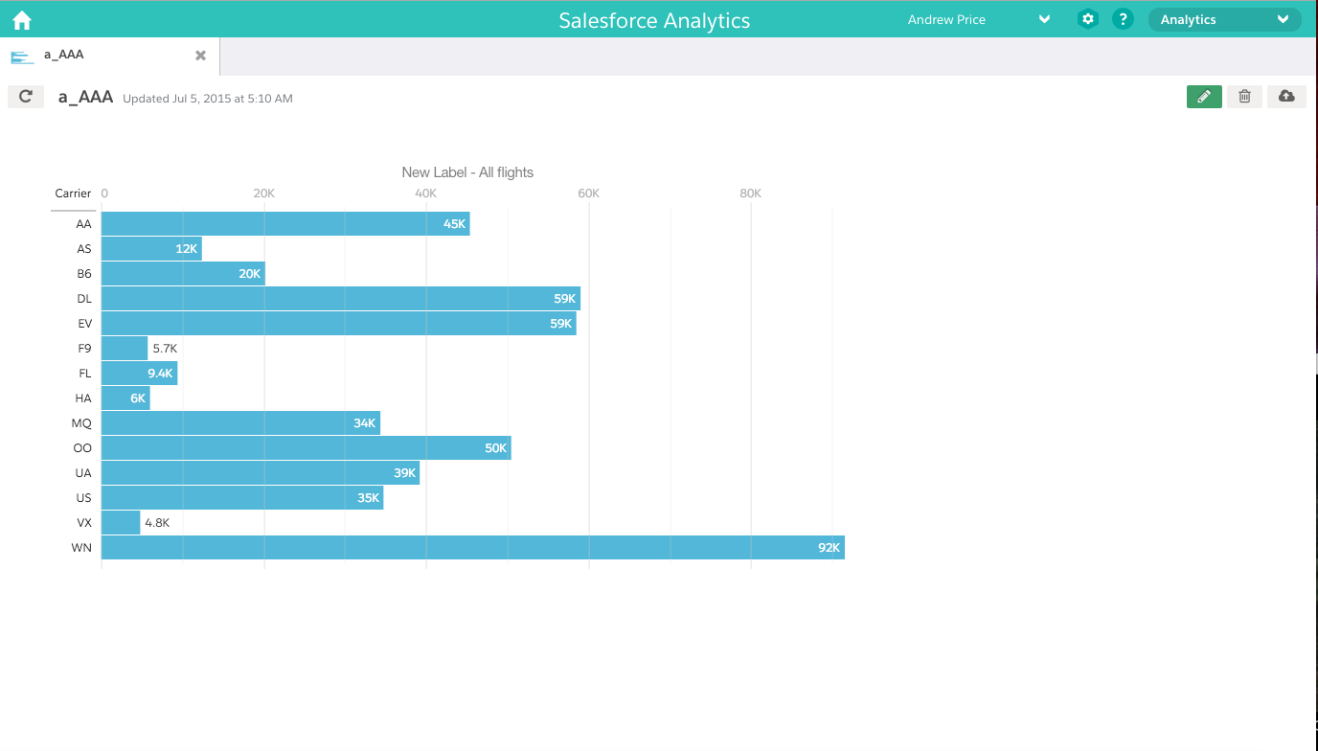Select the OO bar showing 50K
This screenshot has width=1318, height=751.
click(307, 447)
